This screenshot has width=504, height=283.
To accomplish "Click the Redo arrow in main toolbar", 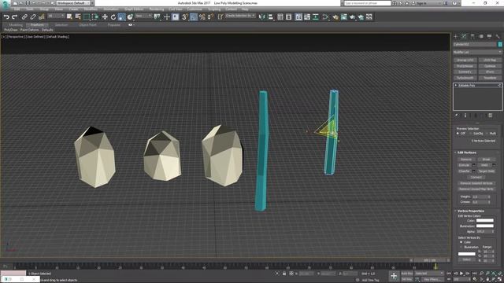I will [14, 17].
